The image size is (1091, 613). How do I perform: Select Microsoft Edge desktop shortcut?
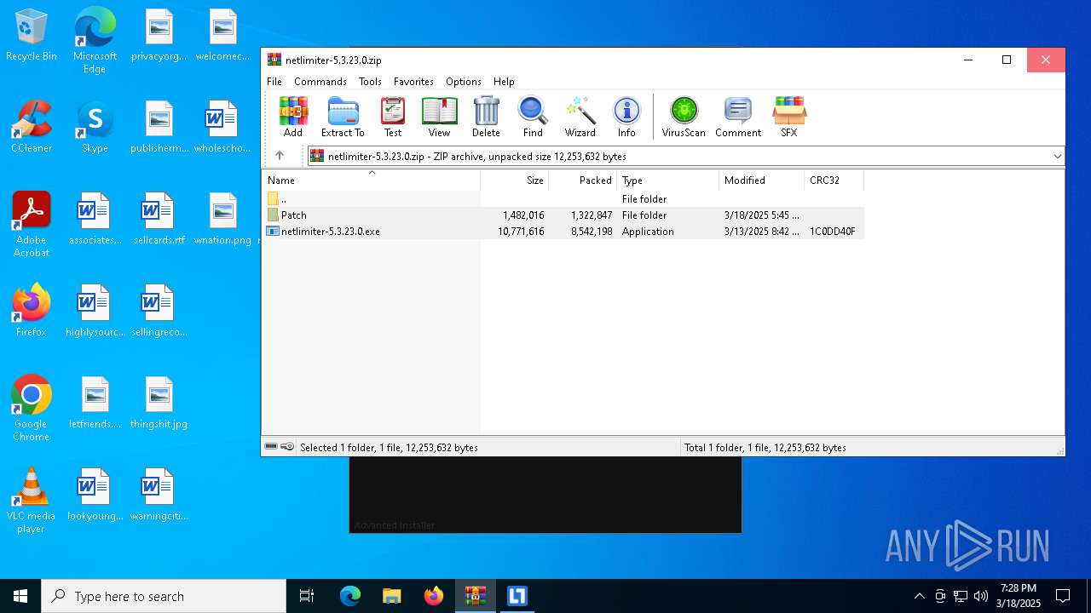click(95, 41)
